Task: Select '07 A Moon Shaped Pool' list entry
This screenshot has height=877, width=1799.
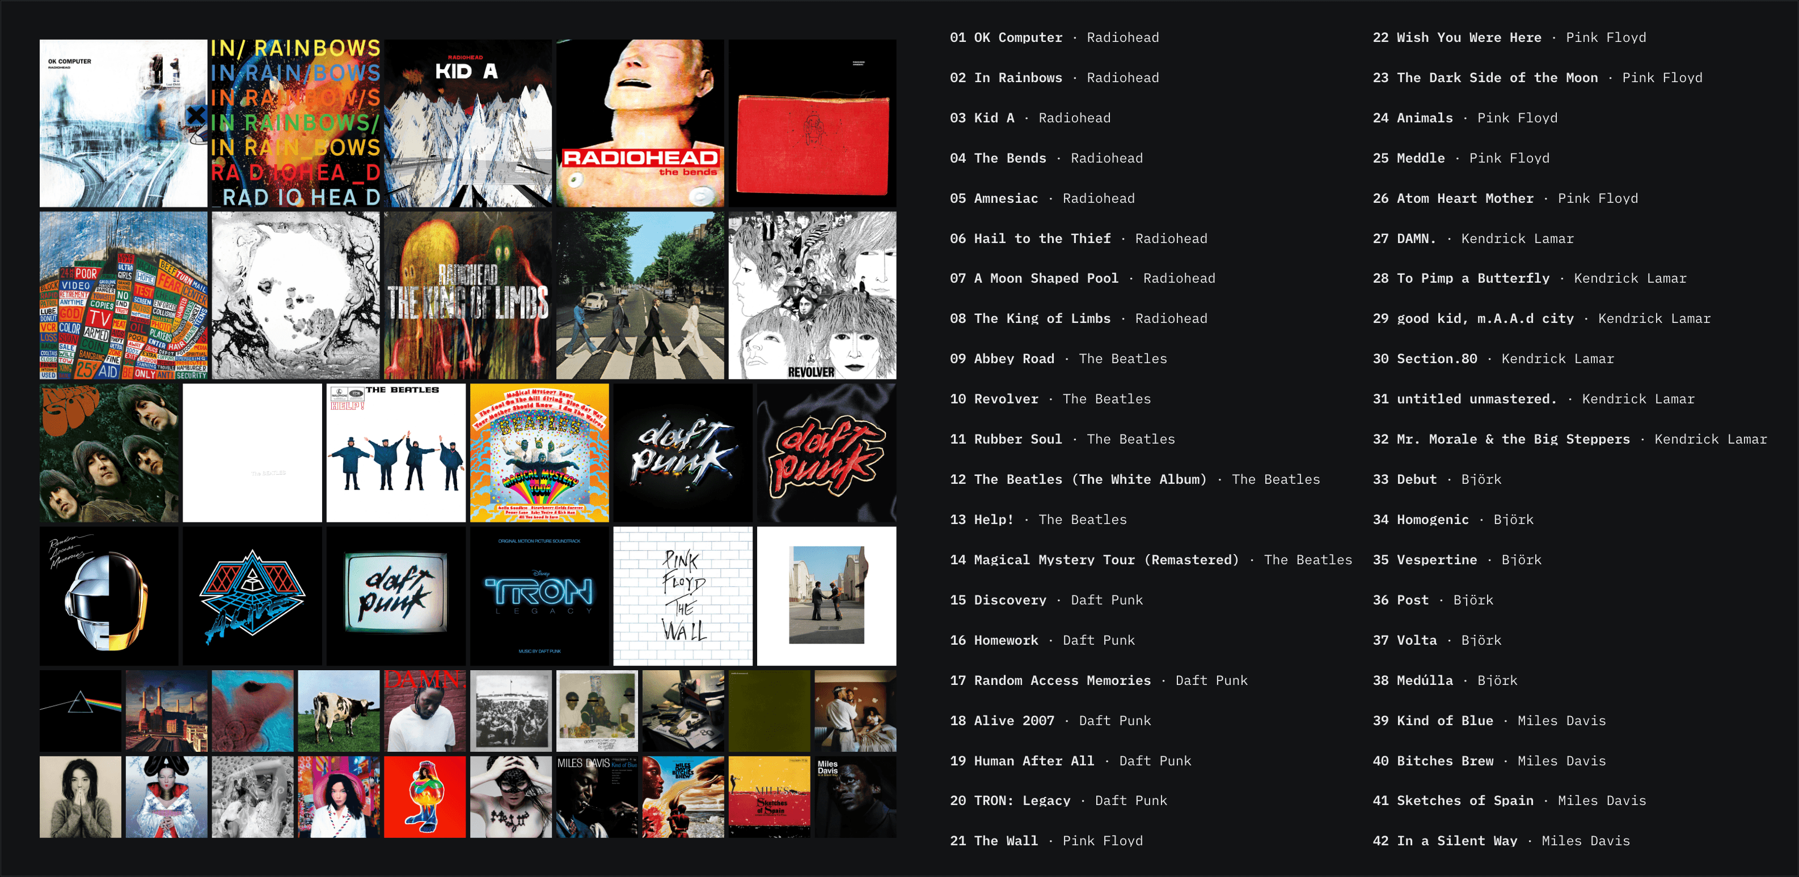Action: 1082,278
